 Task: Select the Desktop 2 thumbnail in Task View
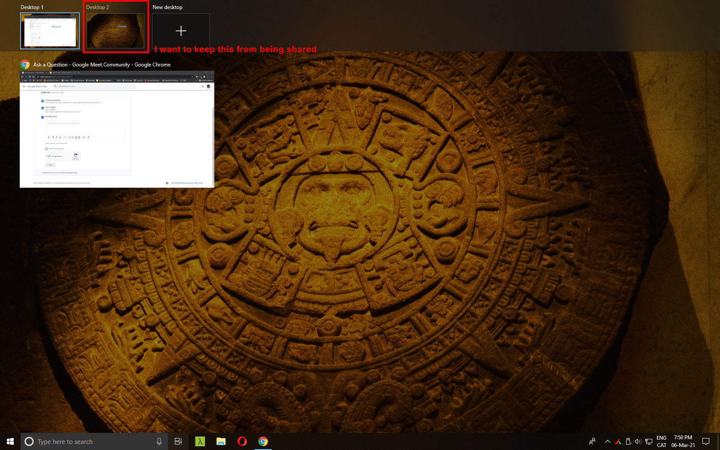pyautogui.click(x=115, y=30)
